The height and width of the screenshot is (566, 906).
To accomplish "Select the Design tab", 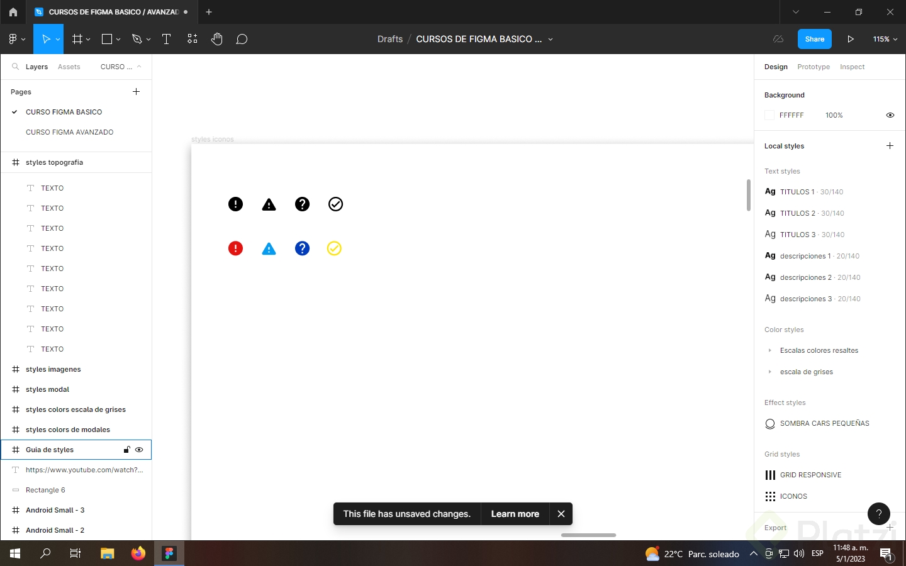I will [776, 67].
